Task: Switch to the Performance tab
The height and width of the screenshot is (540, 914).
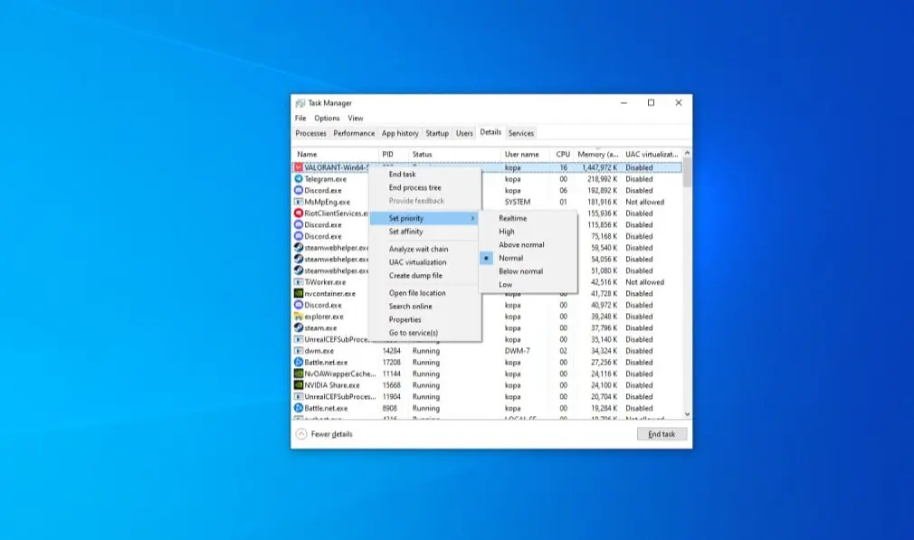Action: pyautogui.click(x=354, y=133)
